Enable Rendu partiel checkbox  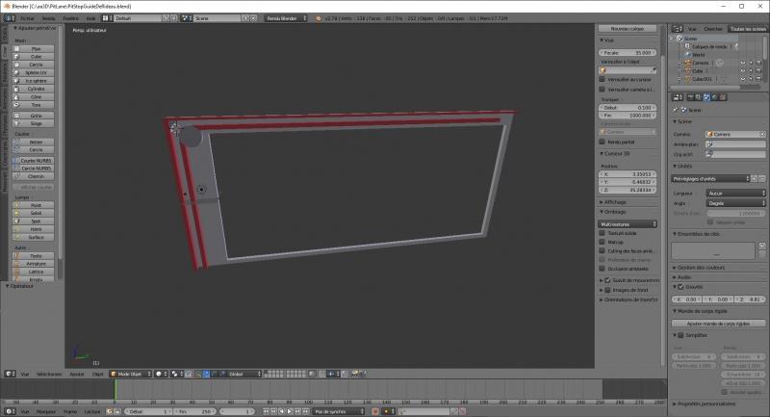(x=603, y=142)
